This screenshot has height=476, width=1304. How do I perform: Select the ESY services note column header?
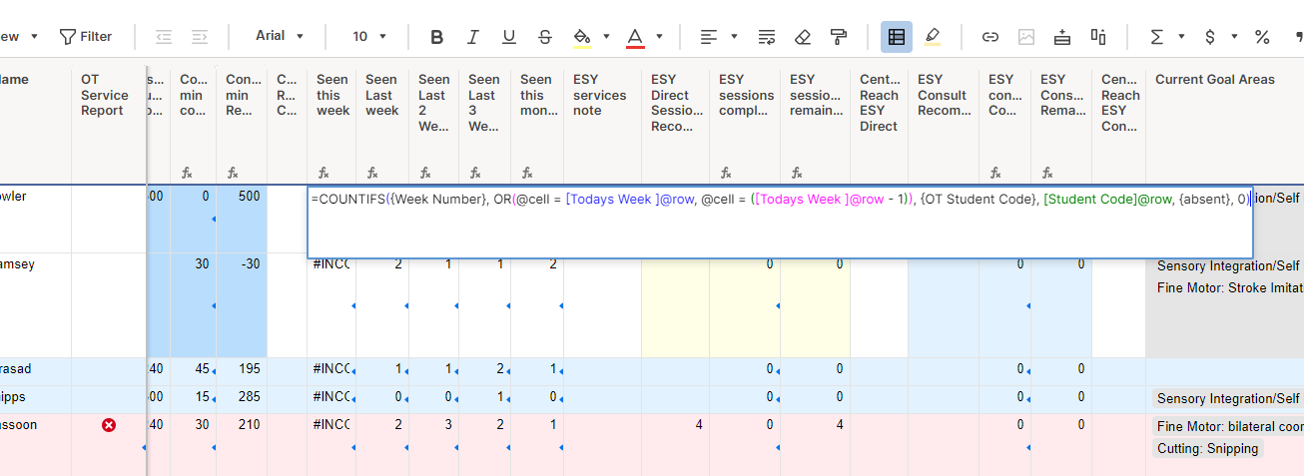point(603,124)
